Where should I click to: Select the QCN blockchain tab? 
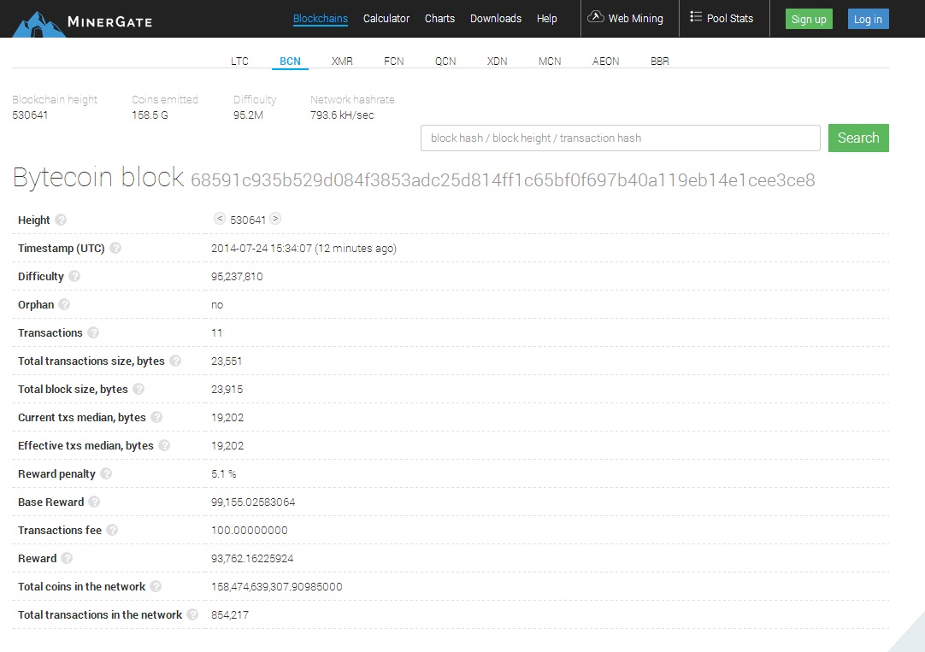click(445, 62)
